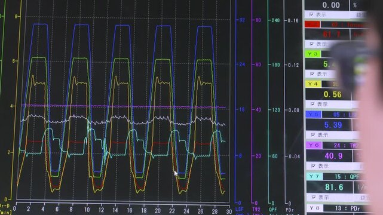
Task: Click the red 61.7 value field
Action: tap(327, 34)
